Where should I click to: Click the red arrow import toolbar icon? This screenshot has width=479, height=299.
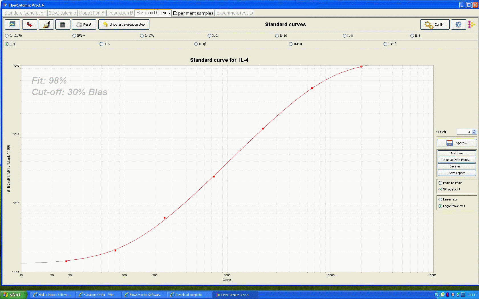coord(29,24)
